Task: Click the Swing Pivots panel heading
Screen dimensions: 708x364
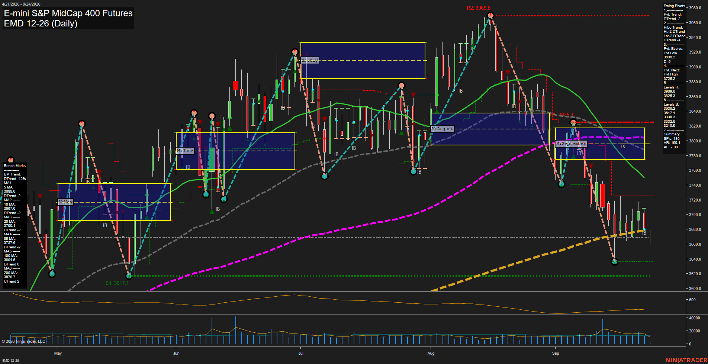Action: point(674,6)
